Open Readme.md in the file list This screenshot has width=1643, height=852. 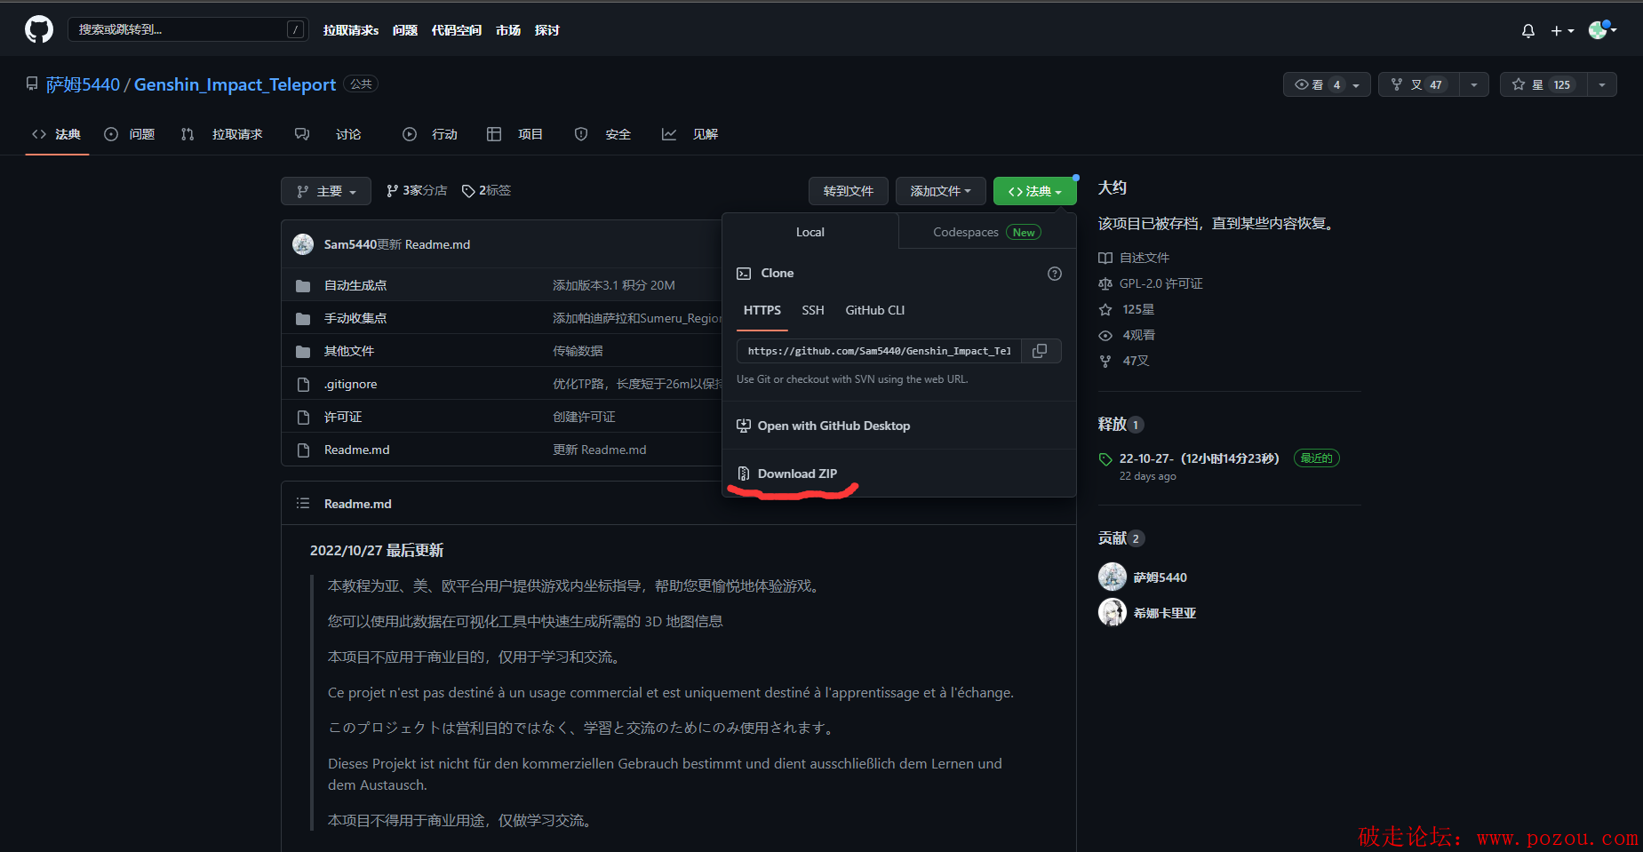[x=357, y=450]
